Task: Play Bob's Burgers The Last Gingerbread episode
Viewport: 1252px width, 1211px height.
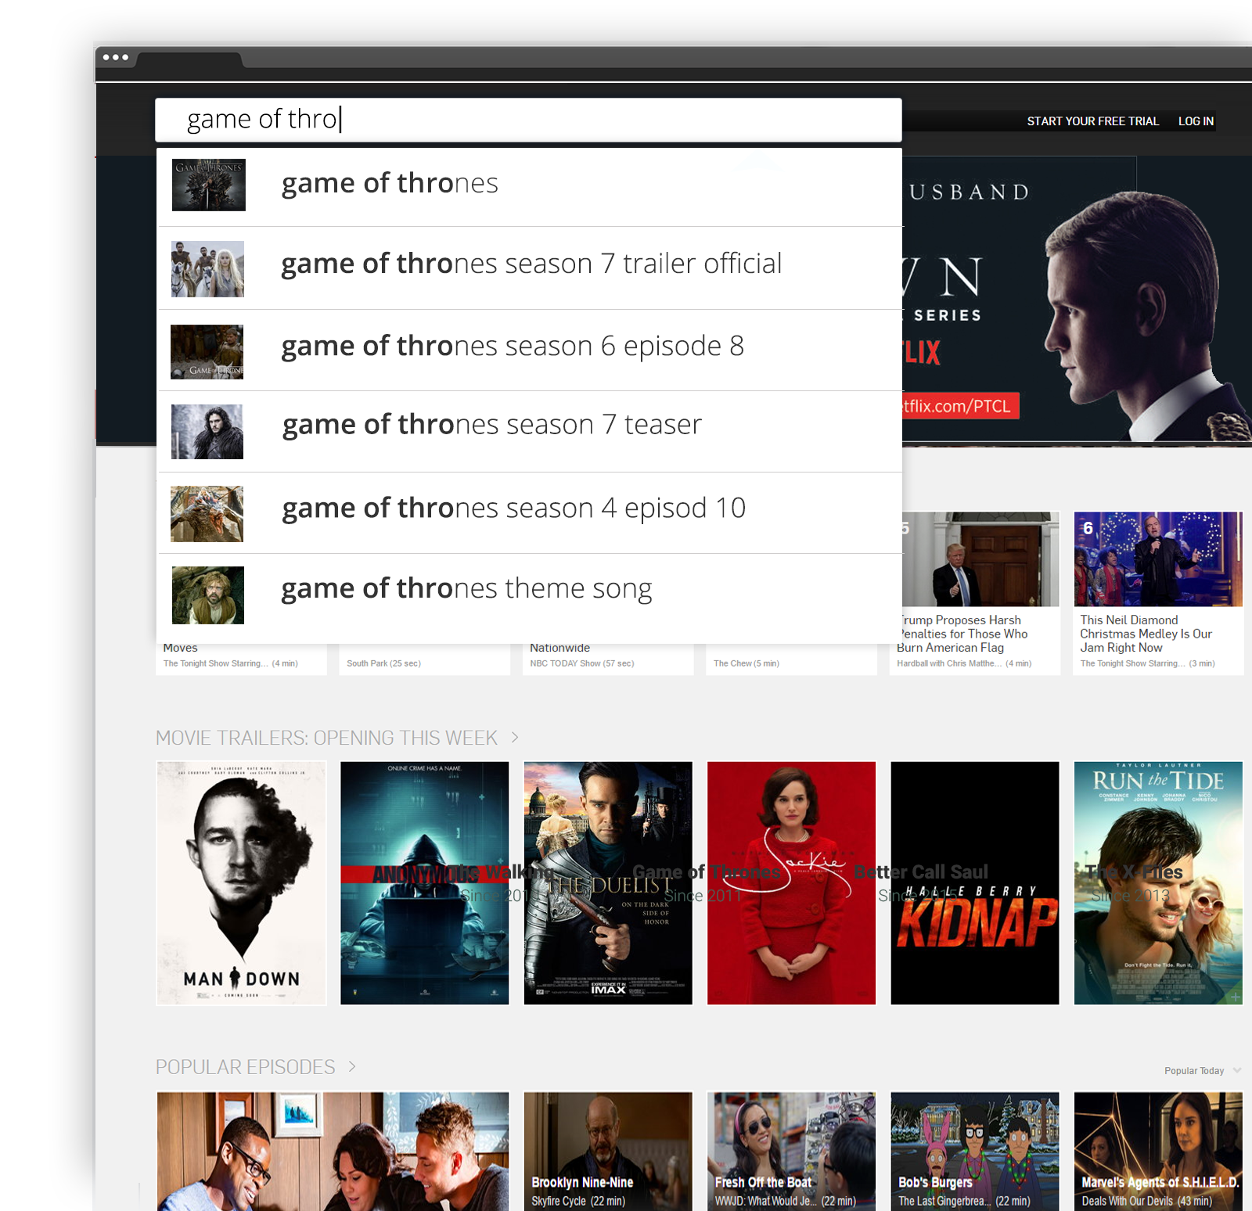Action: [975, 1152]
